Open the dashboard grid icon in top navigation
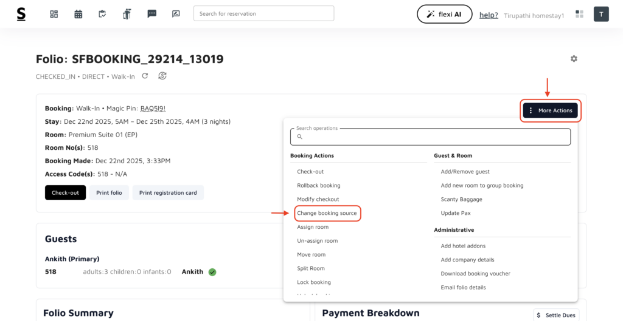Screen dimensions: 623x321 click(x=54, y=14)
